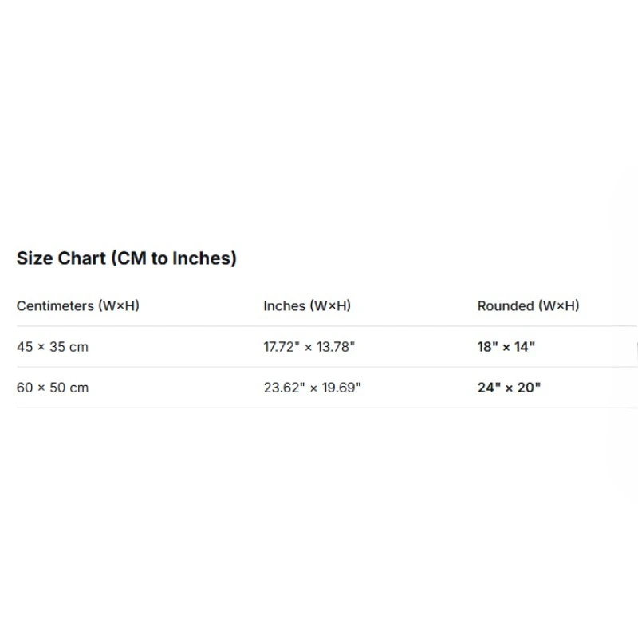The image size is (638, 638).
Task: Click the Inches (W×H) column header
Action: pyautogui.click(x=307, y=305)
